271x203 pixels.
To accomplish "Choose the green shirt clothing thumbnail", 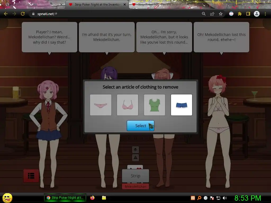I will [x=155, y=105].
